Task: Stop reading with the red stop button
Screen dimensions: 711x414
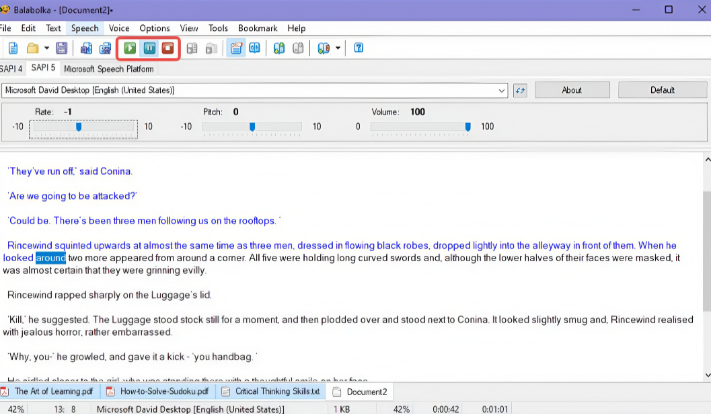Action: (x=167, y=48)
